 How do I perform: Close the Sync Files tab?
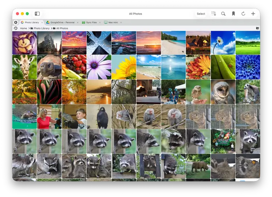[x=100, y=22]
